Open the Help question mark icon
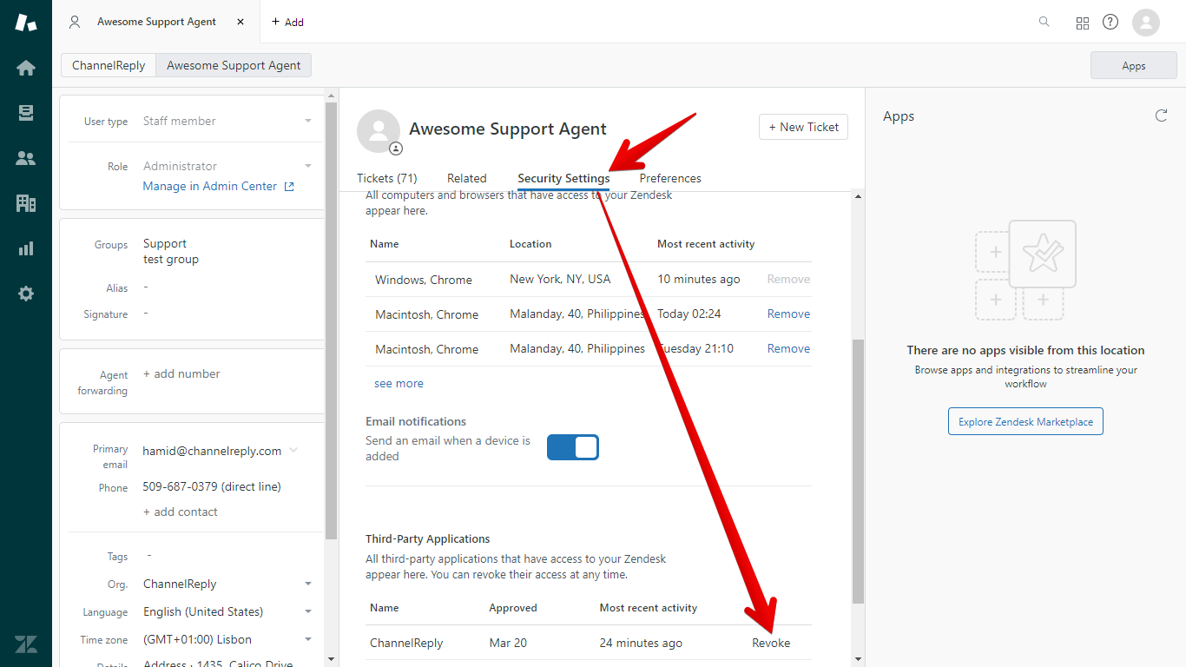Screen dimensions: 1186x667 [x=1110, y=22]
